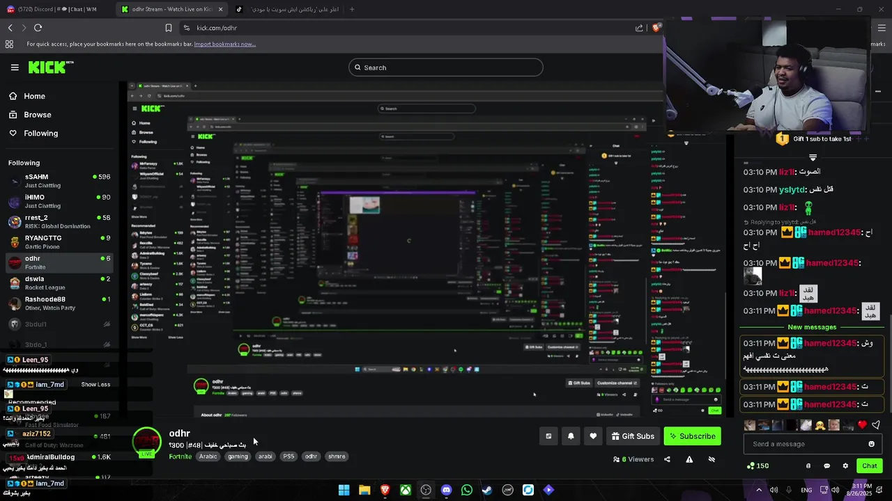The height and width of the screenshot is (501, 892).
Task: Select sSAHM channel in Following list
Action: pyautogui.click(x=59, y=181)
